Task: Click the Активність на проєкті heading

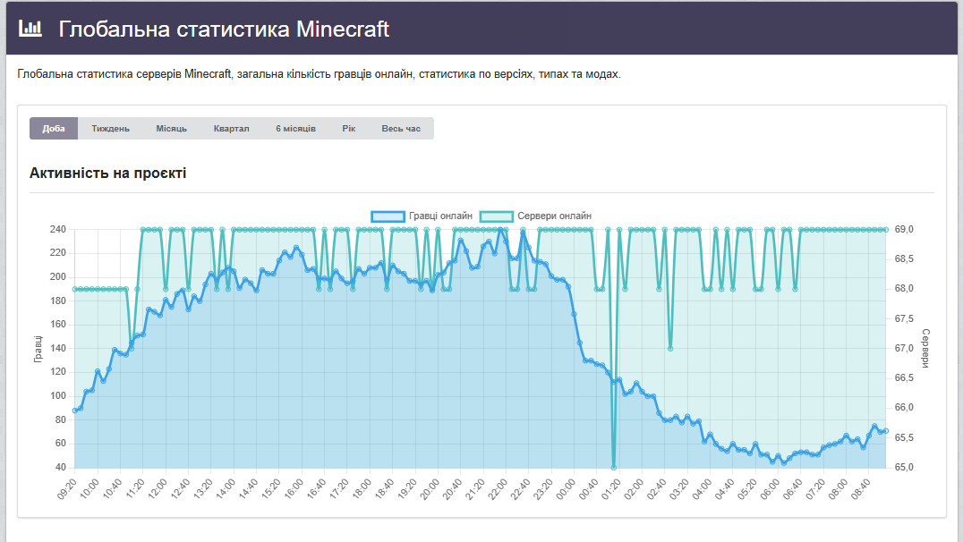Action: coord(108,174)
